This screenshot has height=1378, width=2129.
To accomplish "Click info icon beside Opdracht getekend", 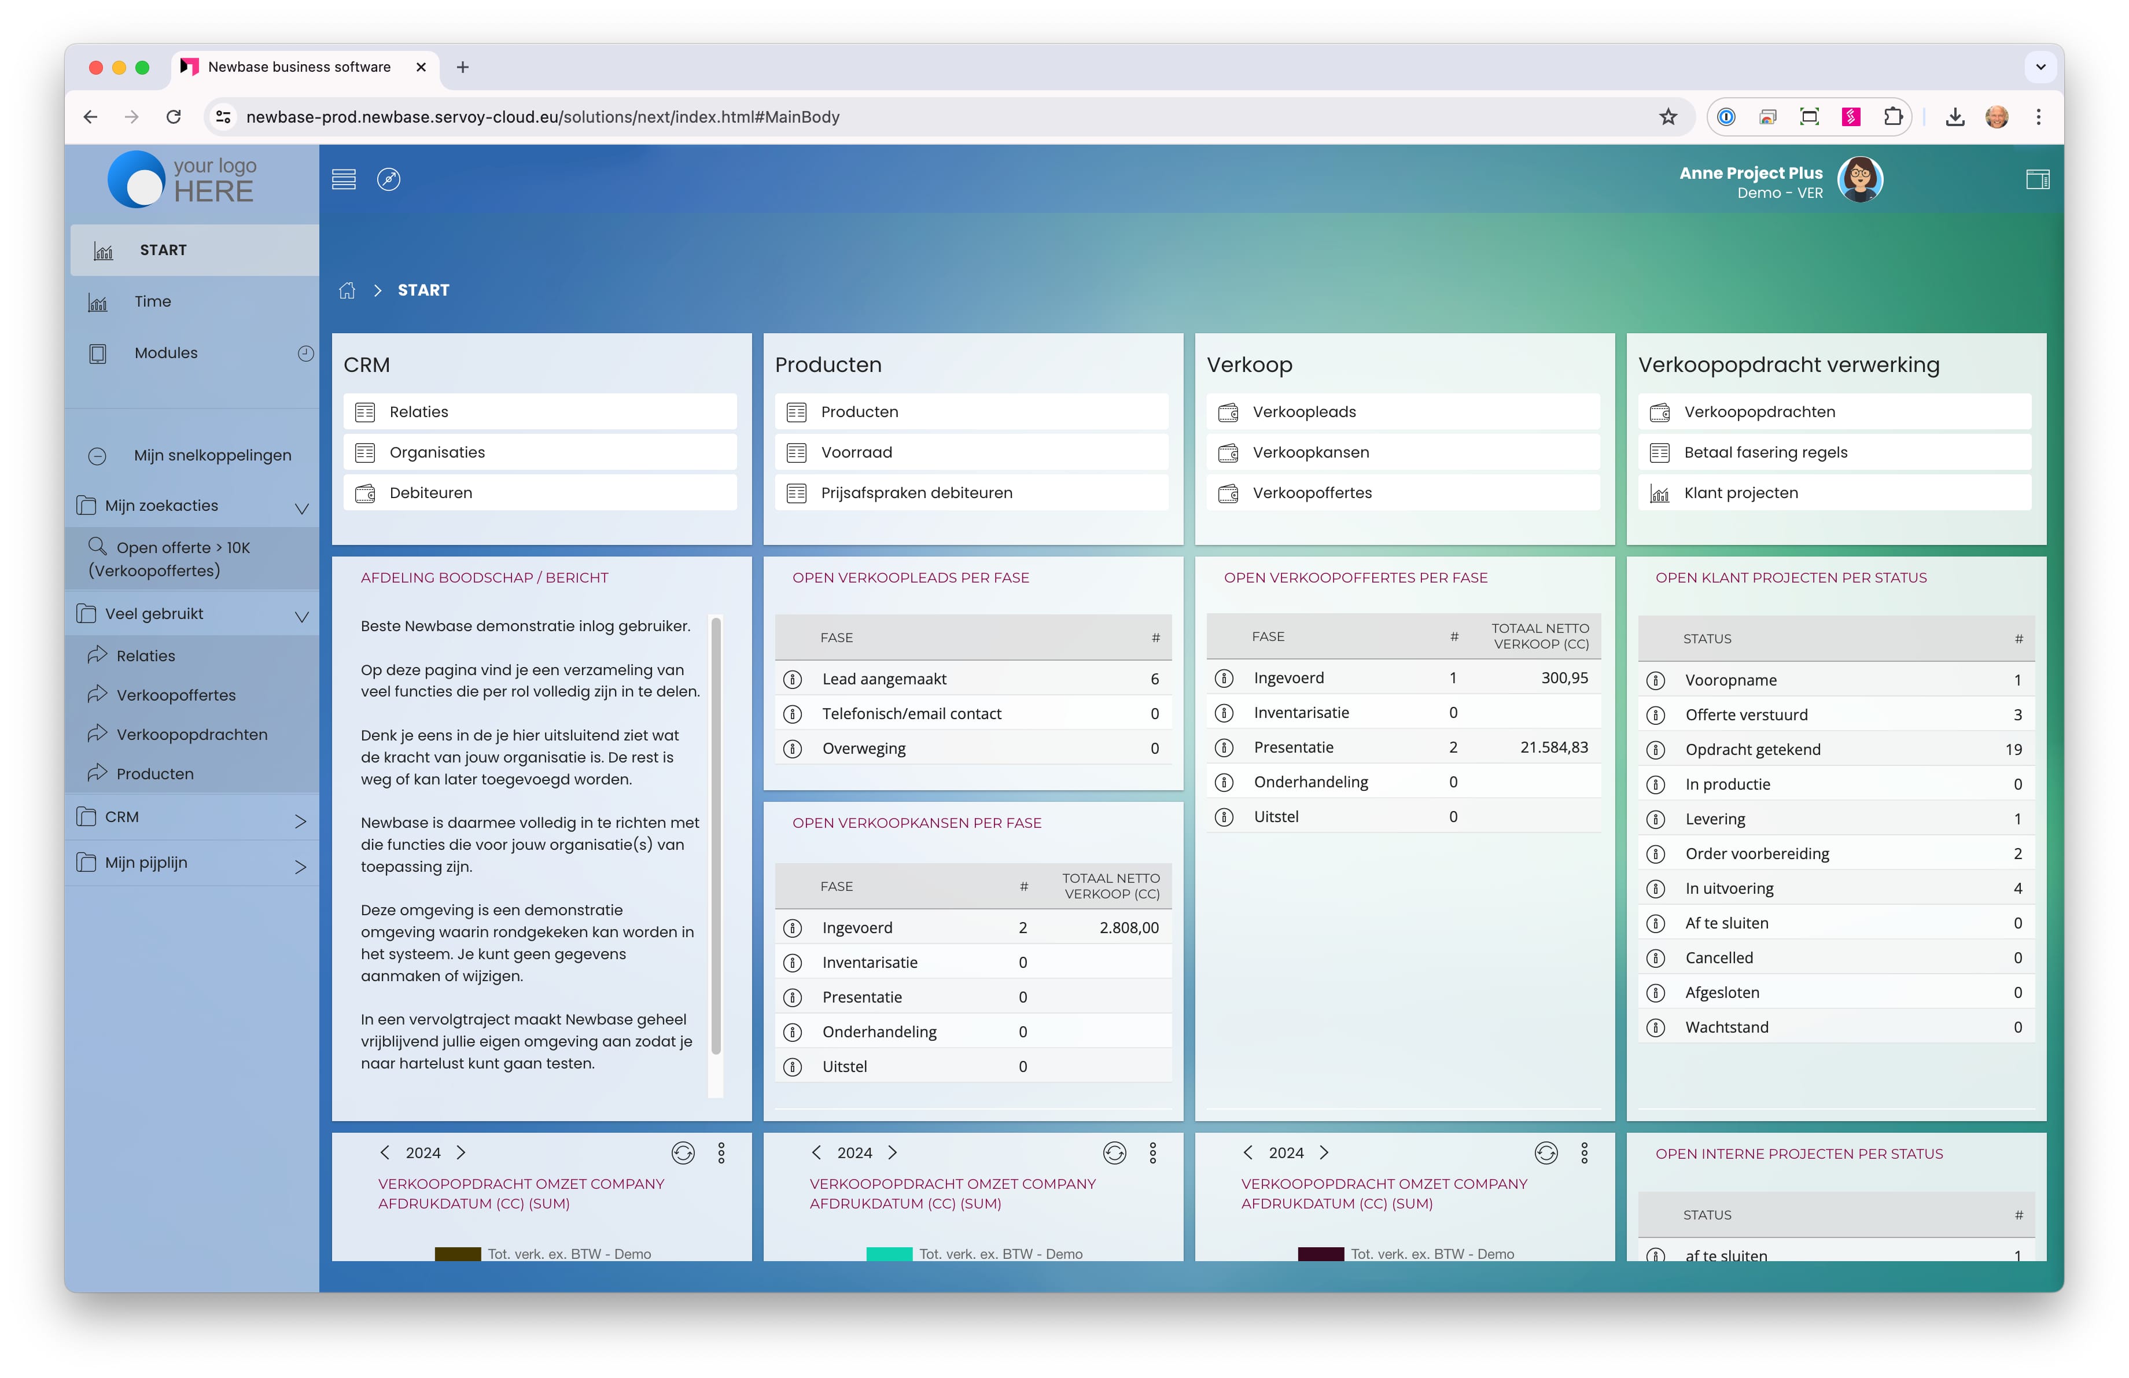I will click(x=1656, y=749).
